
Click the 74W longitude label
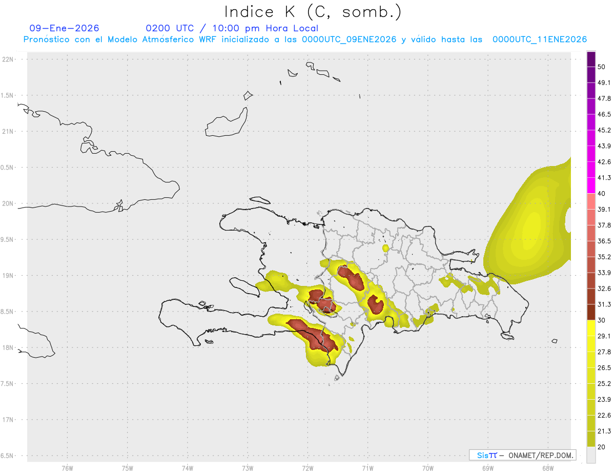tap(187, 468)
